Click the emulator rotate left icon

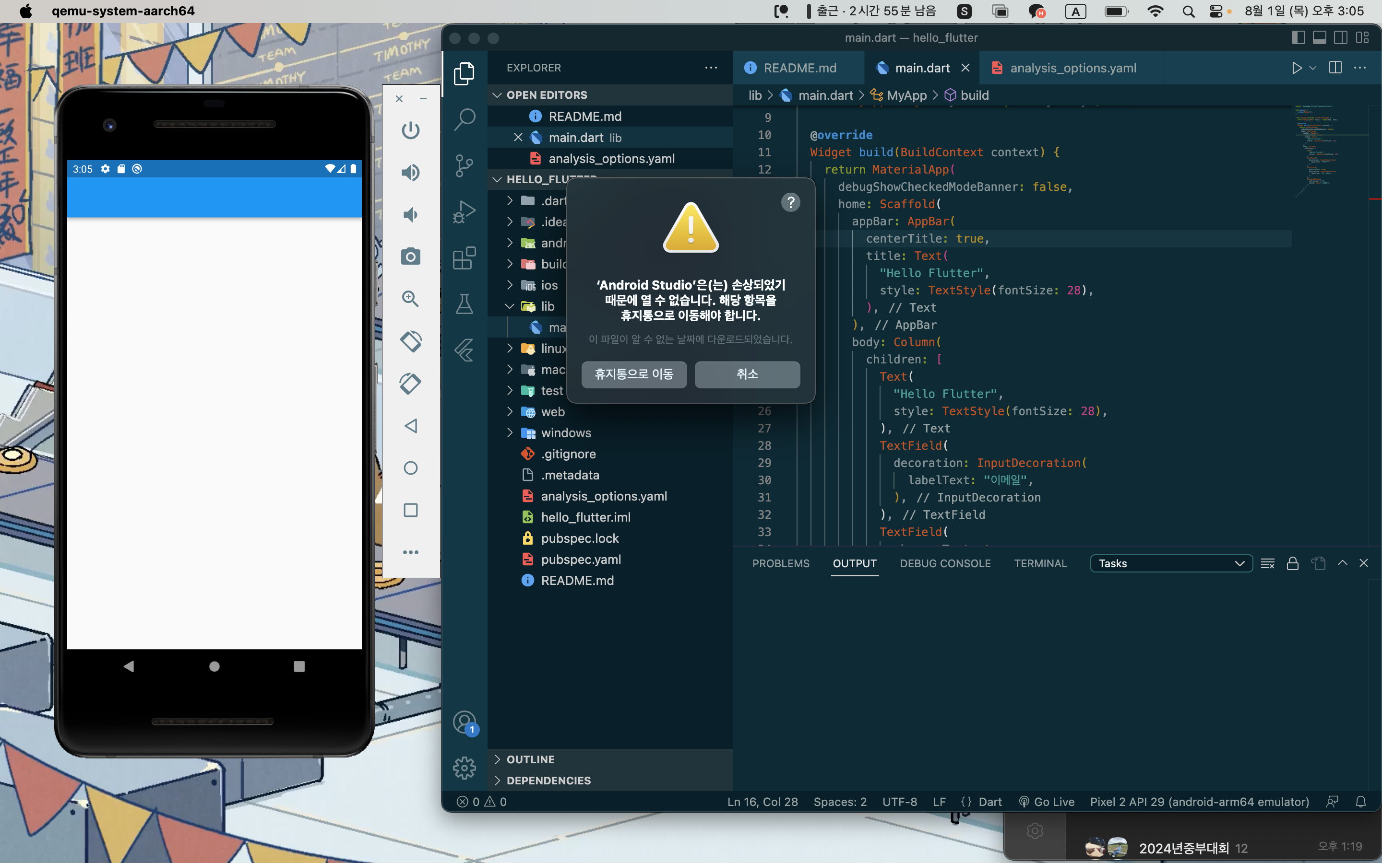coord(411,341)
